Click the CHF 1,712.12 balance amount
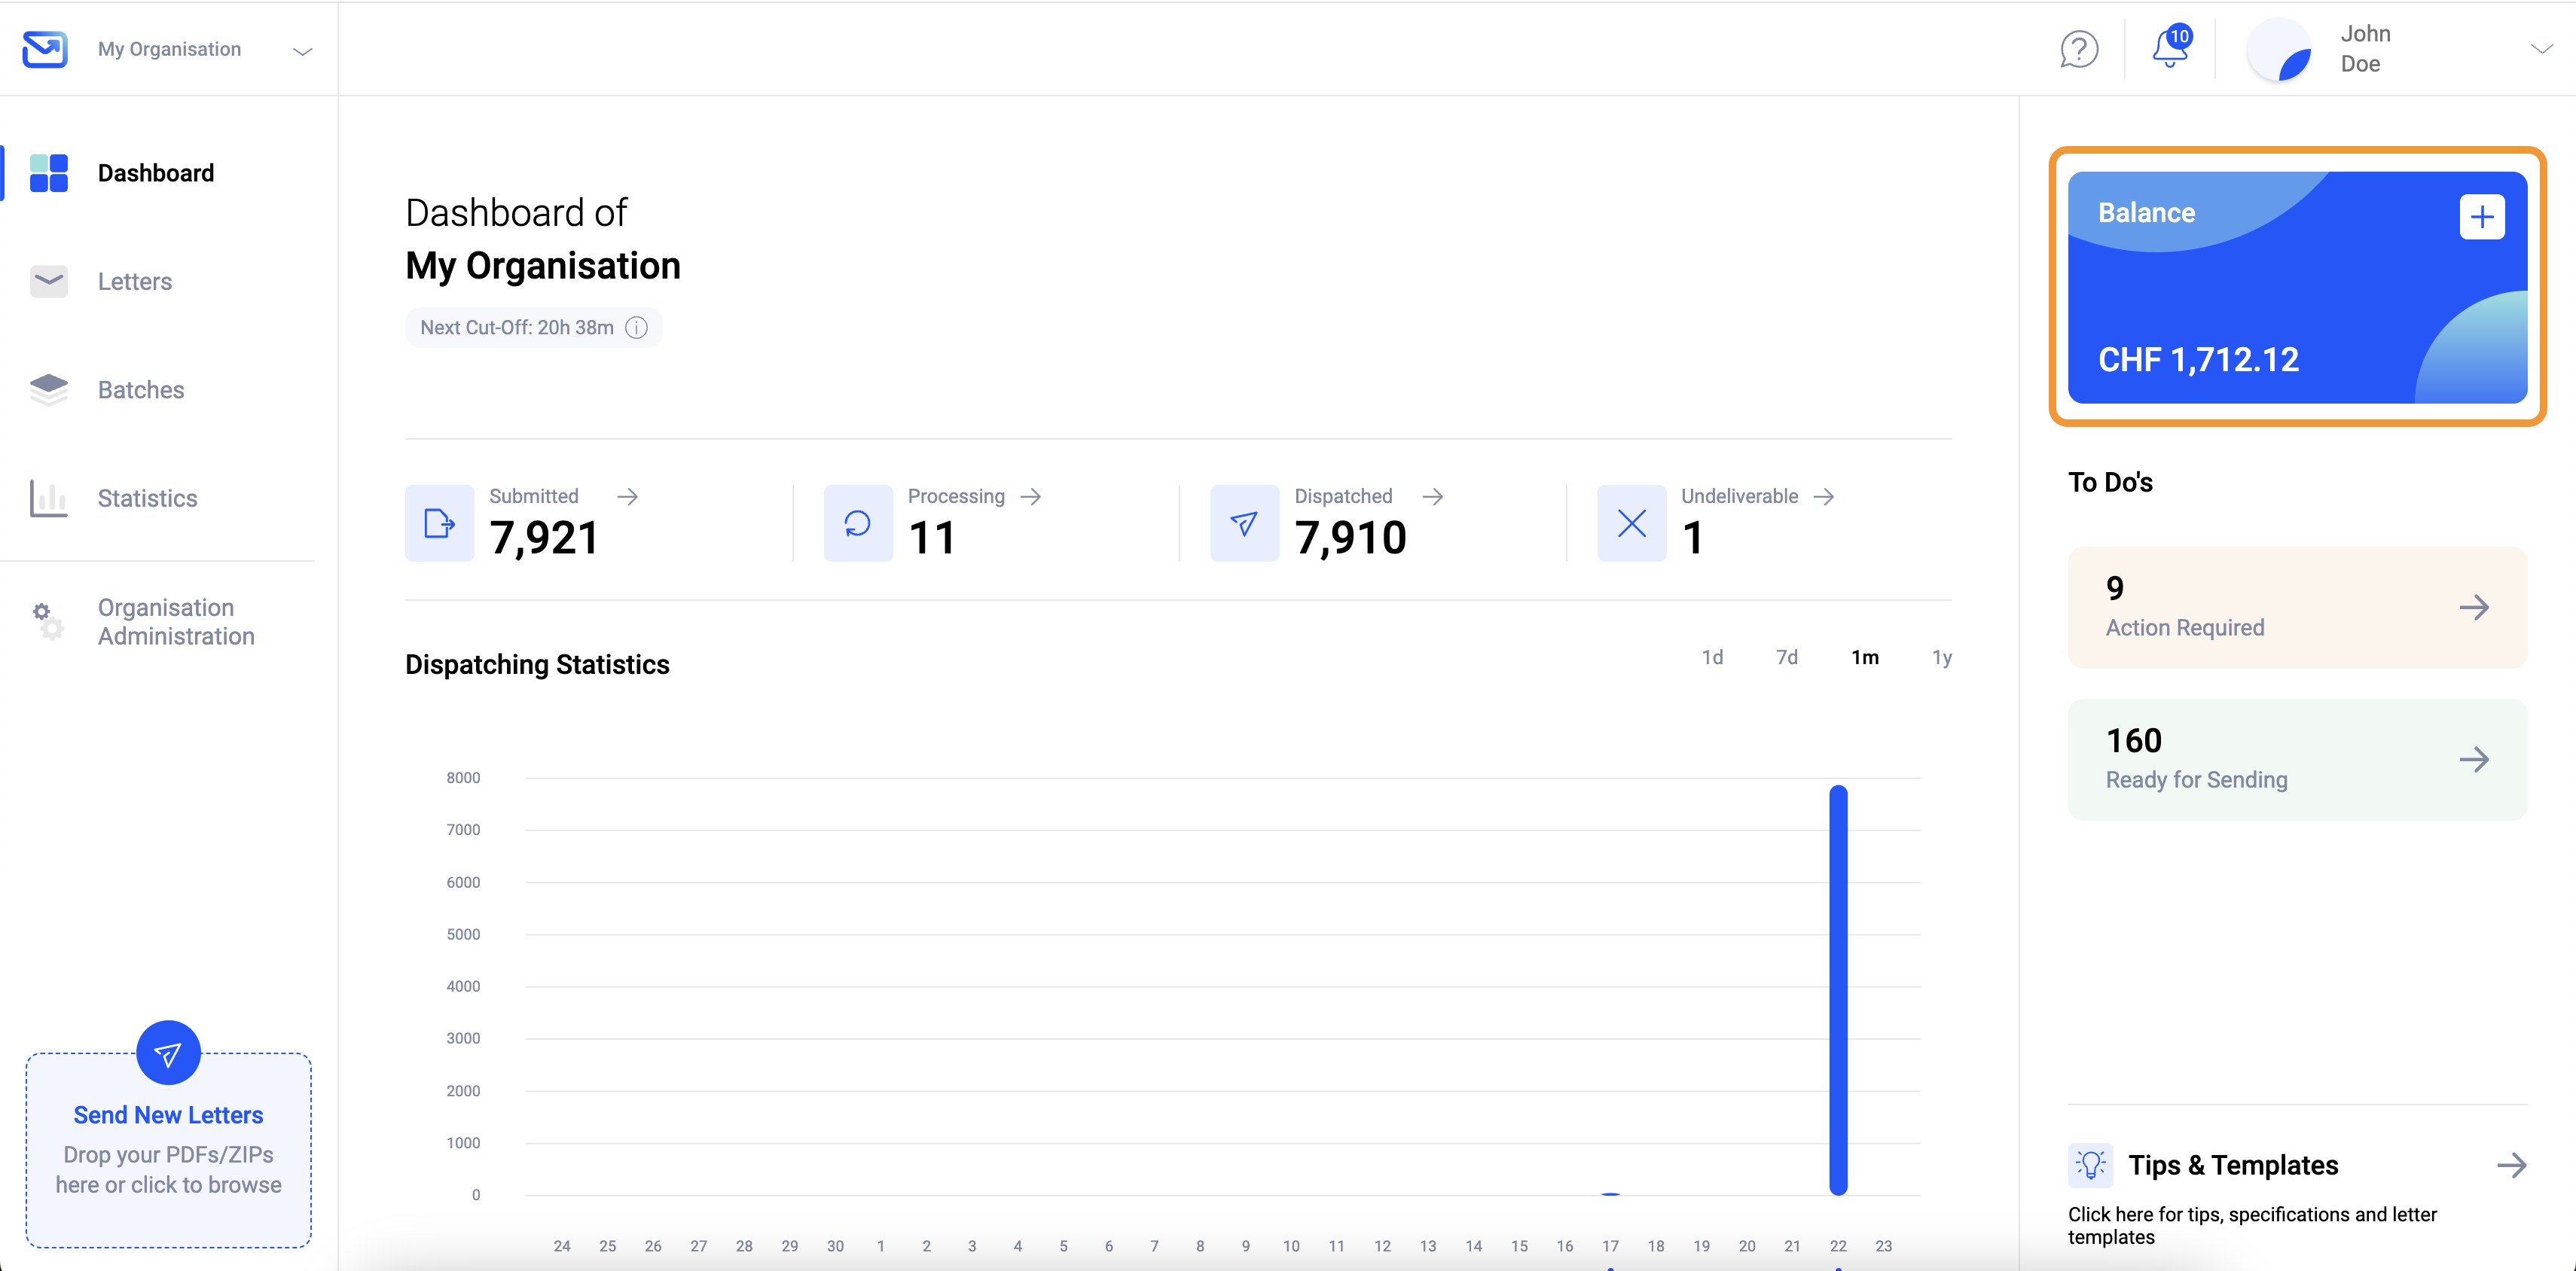2576x1271 pixels. tap(2198, 359)
